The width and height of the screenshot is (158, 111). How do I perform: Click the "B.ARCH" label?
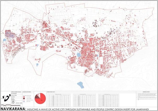[13, 97]
